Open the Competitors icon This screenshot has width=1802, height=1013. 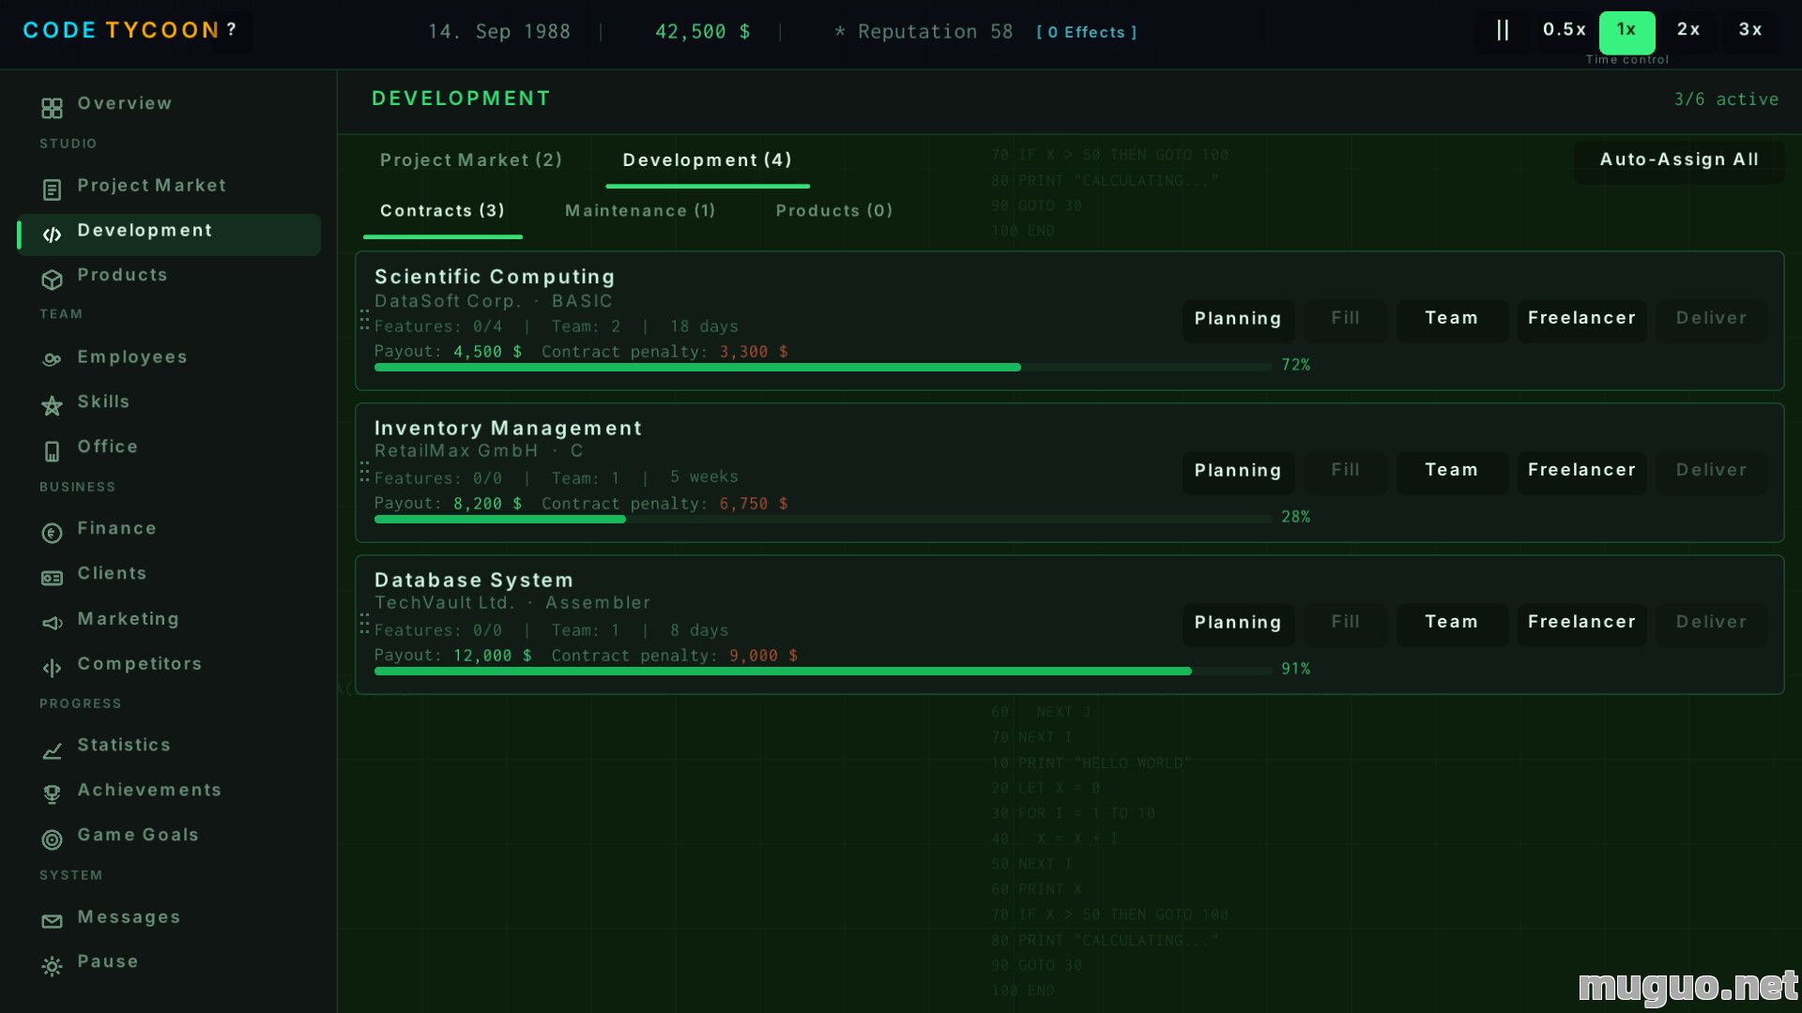pyautogui.click(x=52, y=668)
